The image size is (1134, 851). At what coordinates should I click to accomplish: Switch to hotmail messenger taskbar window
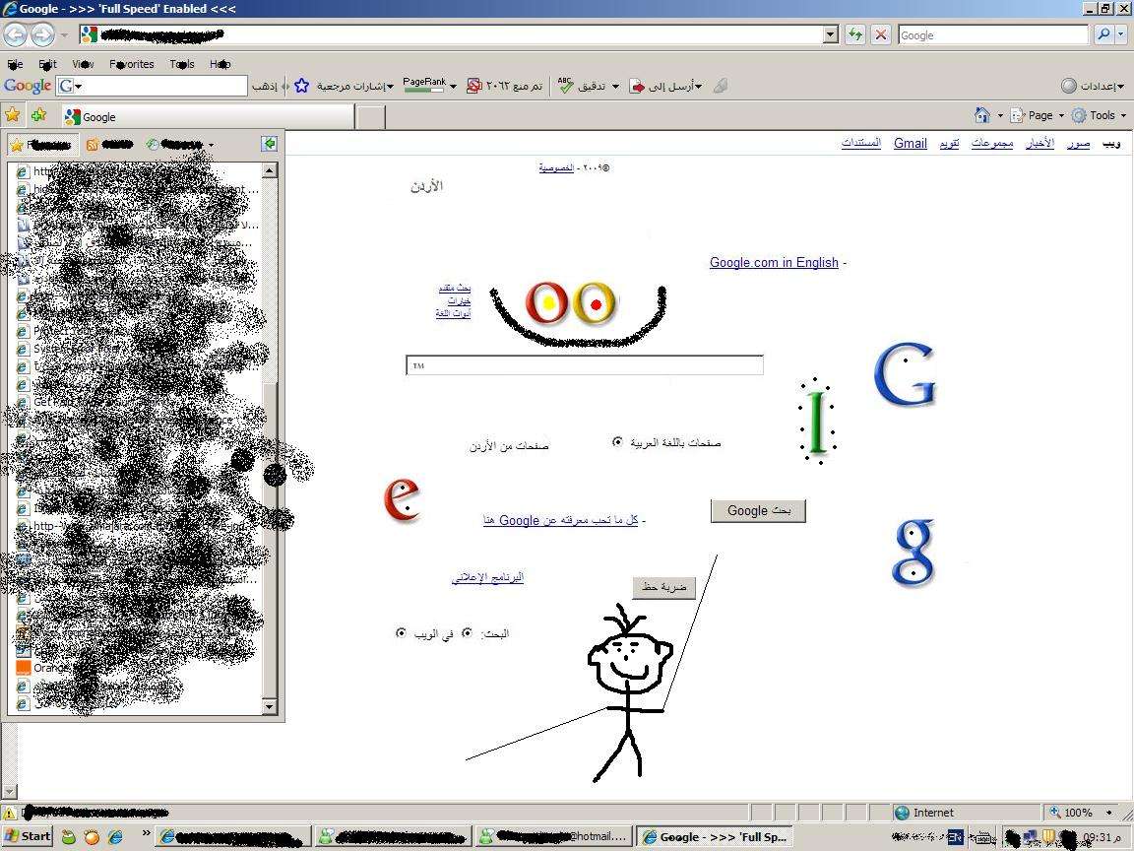pyautogui.click(x=553, y=836)
